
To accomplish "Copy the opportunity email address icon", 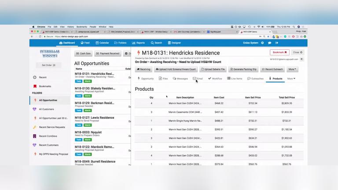I will click(x=302, y=59).
